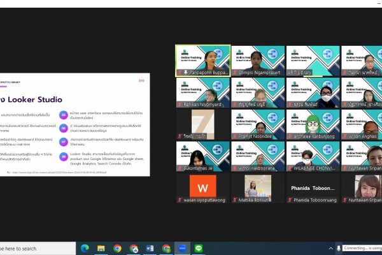Click the 'Connecting... is using' tray tooltip
This screenshot has width=382, height=255.
362,248
